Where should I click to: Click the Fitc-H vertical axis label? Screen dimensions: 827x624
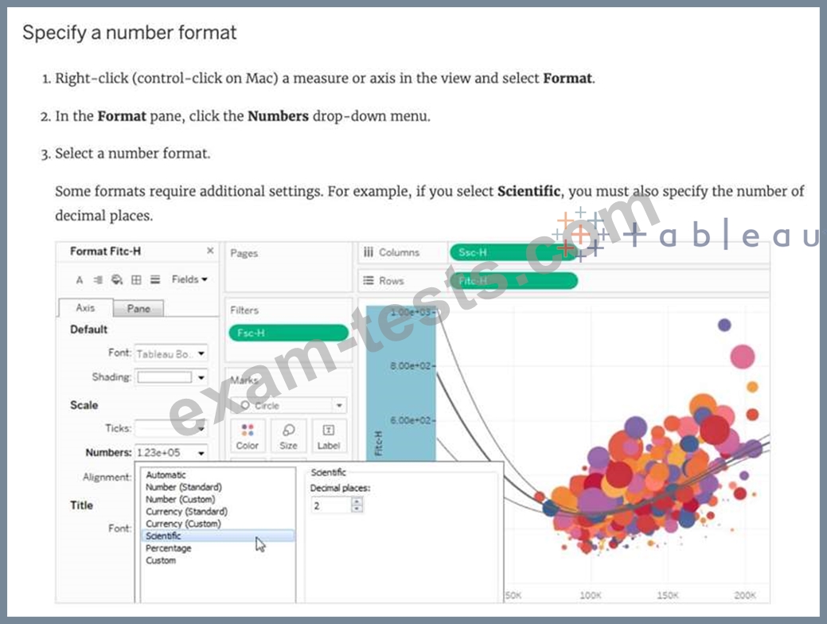(x=378, y=443)
